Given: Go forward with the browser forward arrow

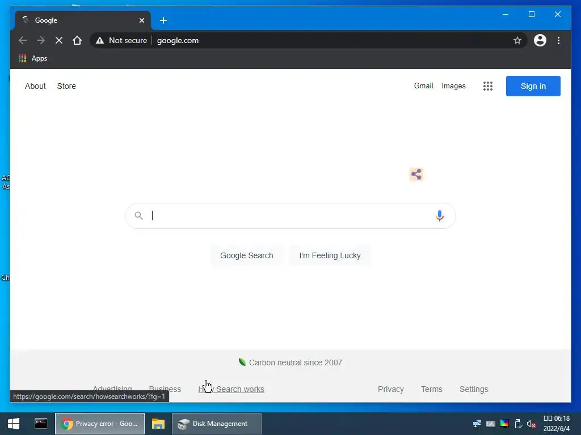Looking at the screenshot, I should (41, 40).
